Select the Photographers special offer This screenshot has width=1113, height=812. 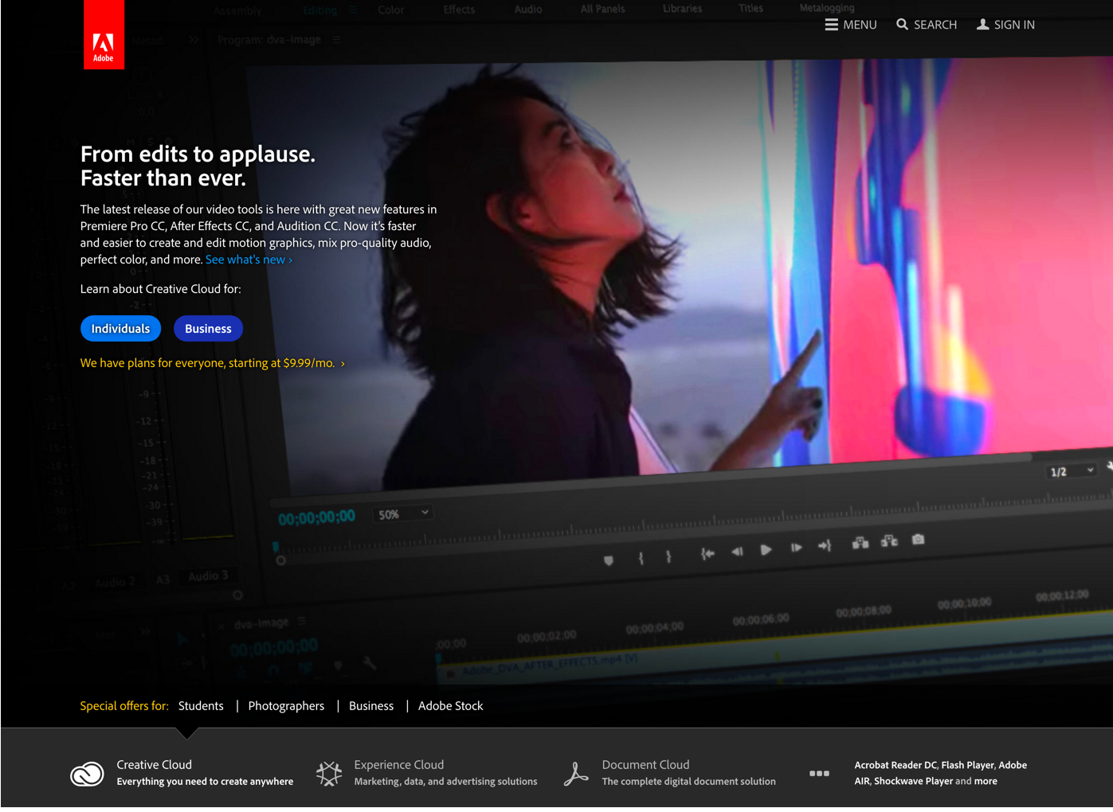(286, 706)
